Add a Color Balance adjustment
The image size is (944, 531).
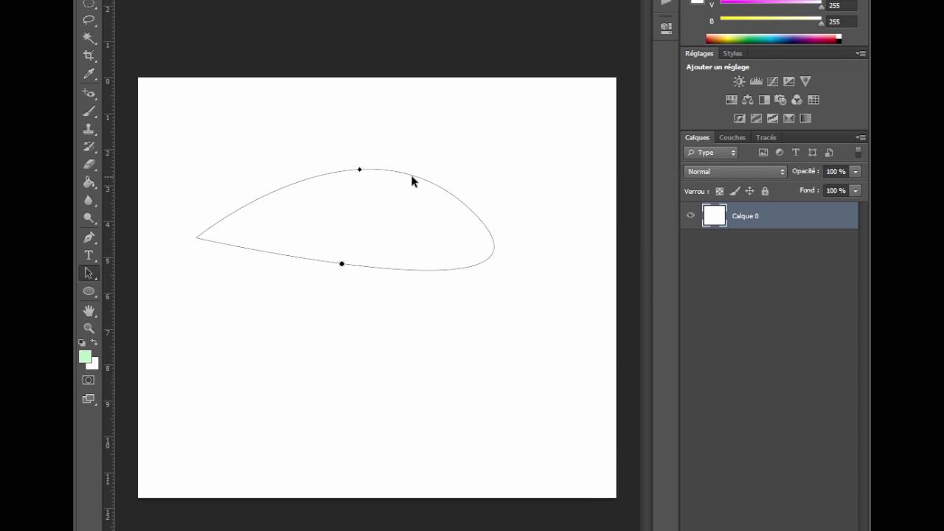click(748, 100)
